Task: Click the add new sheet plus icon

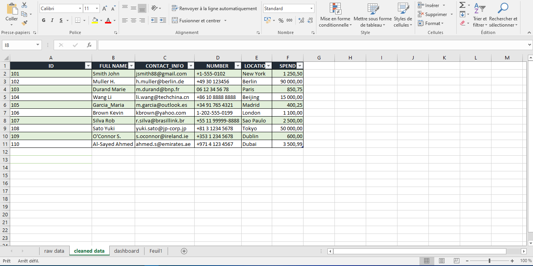Action: tap(184, 251)
